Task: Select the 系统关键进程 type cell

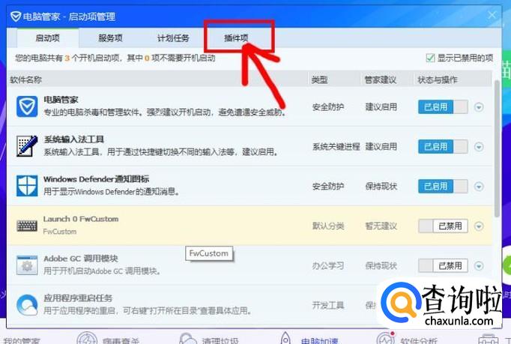Action: pyautogui.click(x=336, y=147)
